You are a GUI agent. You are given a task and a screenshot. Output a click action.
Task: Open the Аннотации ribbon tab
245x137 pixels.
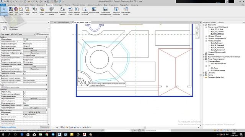click(59, 5)
